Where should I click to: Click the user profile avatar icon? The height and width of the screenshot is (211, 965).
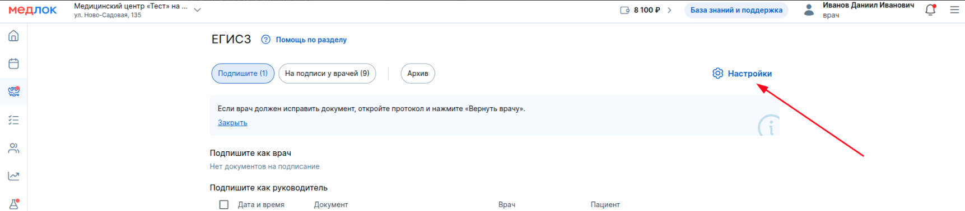808,10
